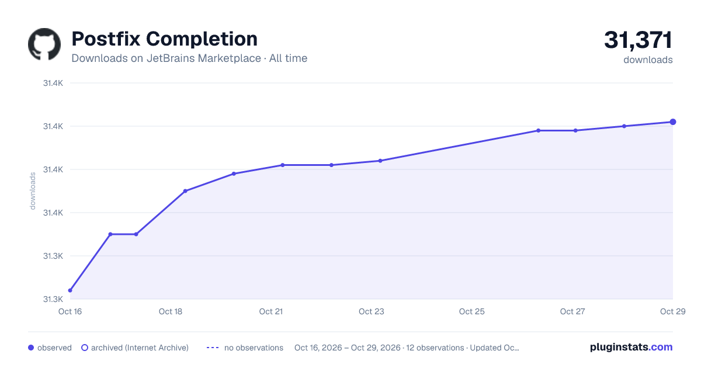Click the hollow "archived" legend circle
701x368 pixels.
84,348
